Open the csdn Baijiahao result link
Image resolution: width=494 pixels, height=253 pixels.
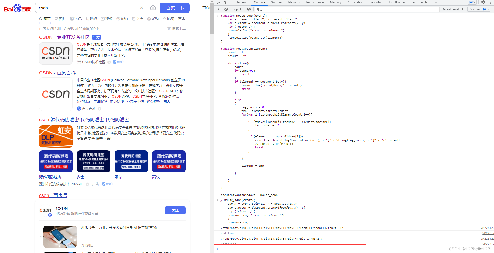(53, 195)
